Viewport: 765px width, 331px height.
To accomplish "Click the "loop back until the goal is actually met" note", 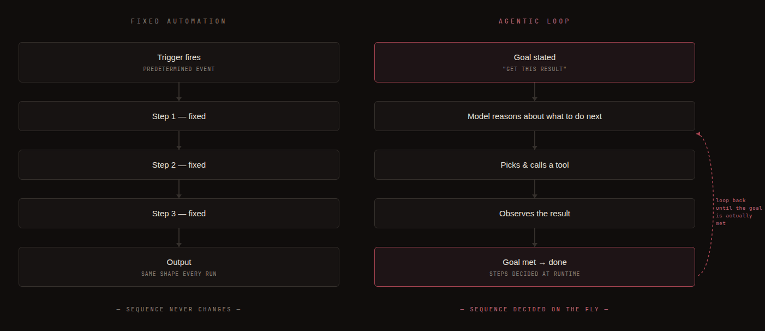I will 739,212.
